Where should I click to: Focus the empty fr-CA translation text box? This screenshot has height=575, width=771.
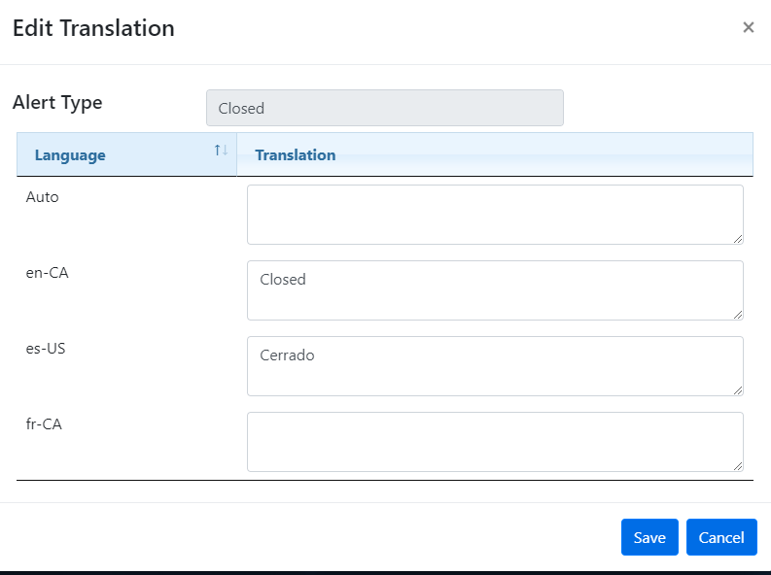tap(494, 441)
